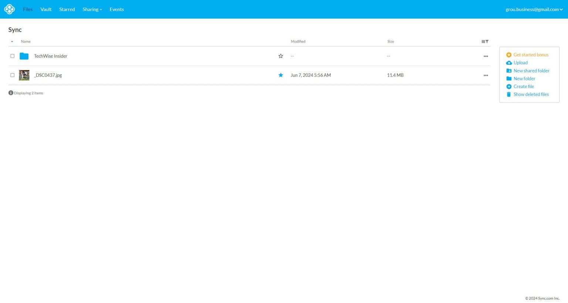This screenshot has height=303, width=568.
Task: Switch to grid view using the view icon
Action: click(483, 41)
